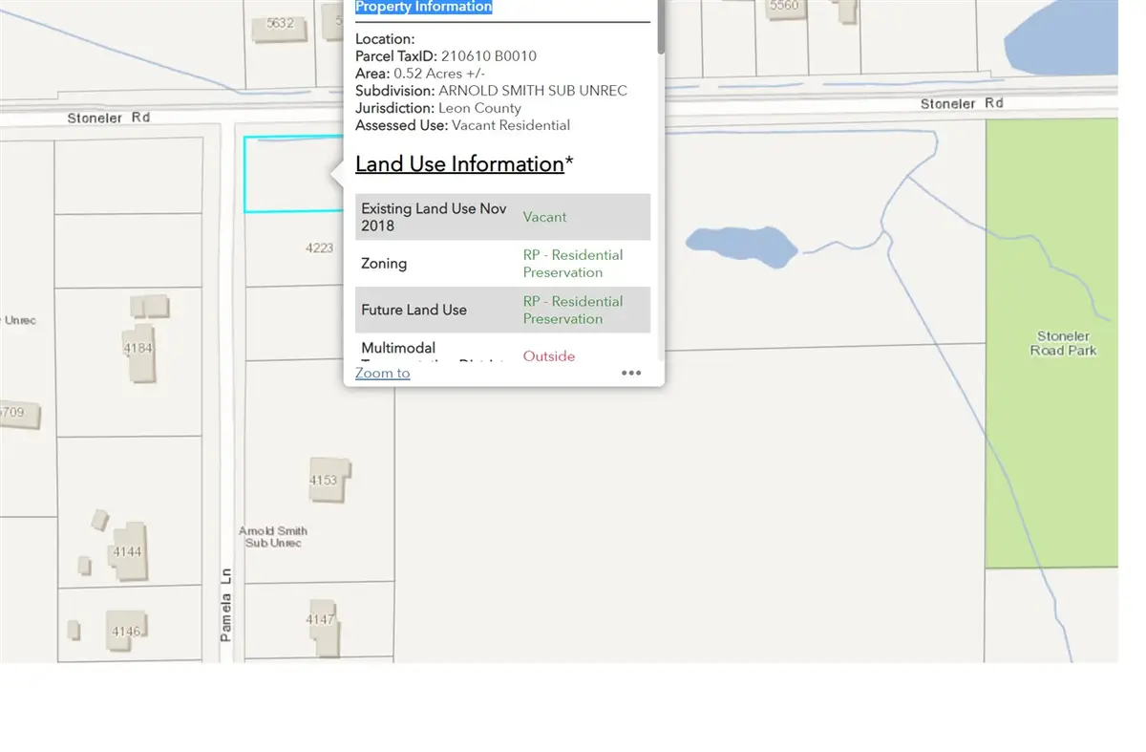Select the building labeled 4153
1146x752 pixels.
point(326,480)
